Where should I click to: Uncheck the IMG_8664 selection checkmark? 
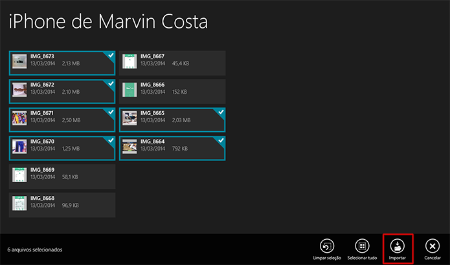click(221, 140)
